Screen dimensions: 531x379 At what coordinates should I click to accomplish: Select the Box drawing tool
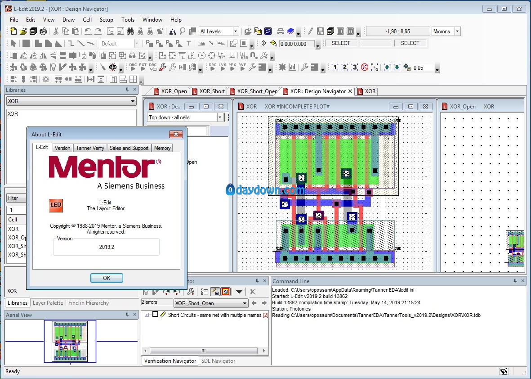click(x=26, y=43)
